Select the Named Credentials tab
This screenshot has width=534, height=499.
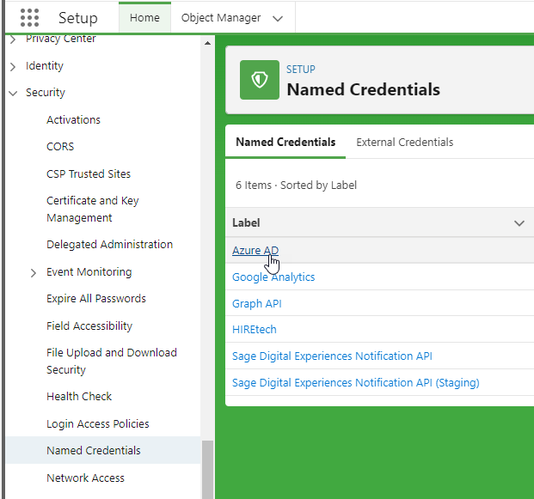[285, 143]
